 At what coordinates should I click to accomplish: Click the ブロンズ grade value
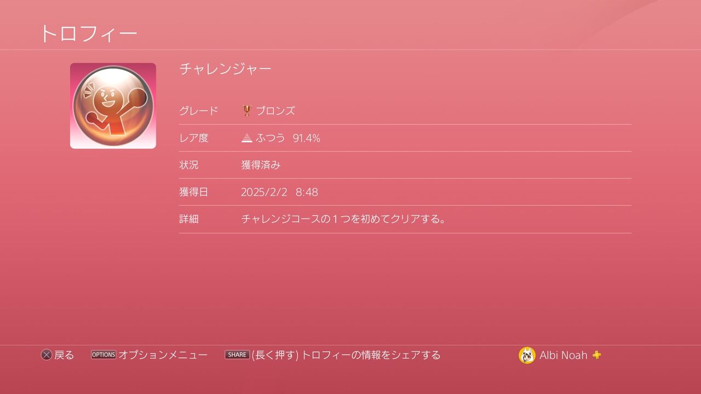click(275, 111)
